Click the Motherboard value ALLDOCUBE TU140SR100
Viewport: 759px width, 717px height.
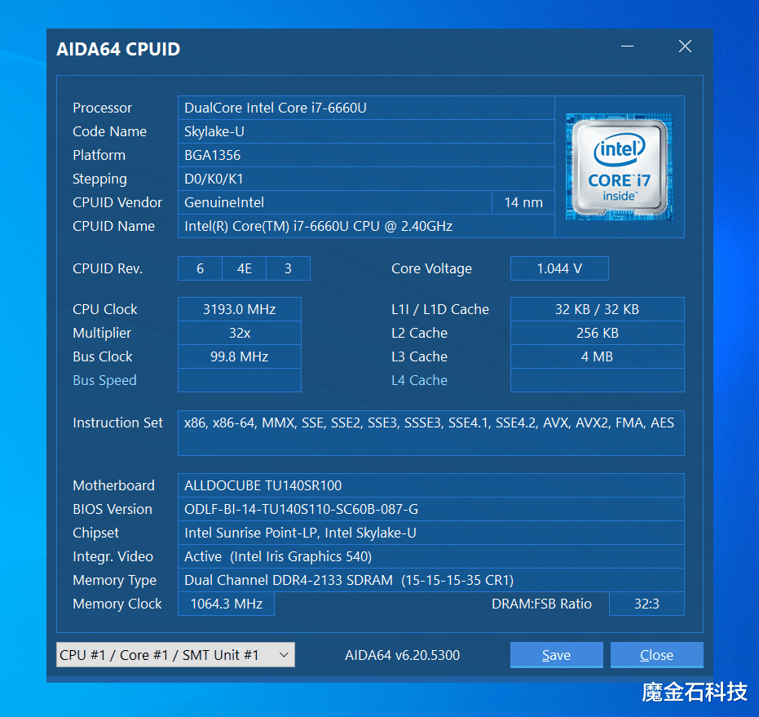click(431, 485)
